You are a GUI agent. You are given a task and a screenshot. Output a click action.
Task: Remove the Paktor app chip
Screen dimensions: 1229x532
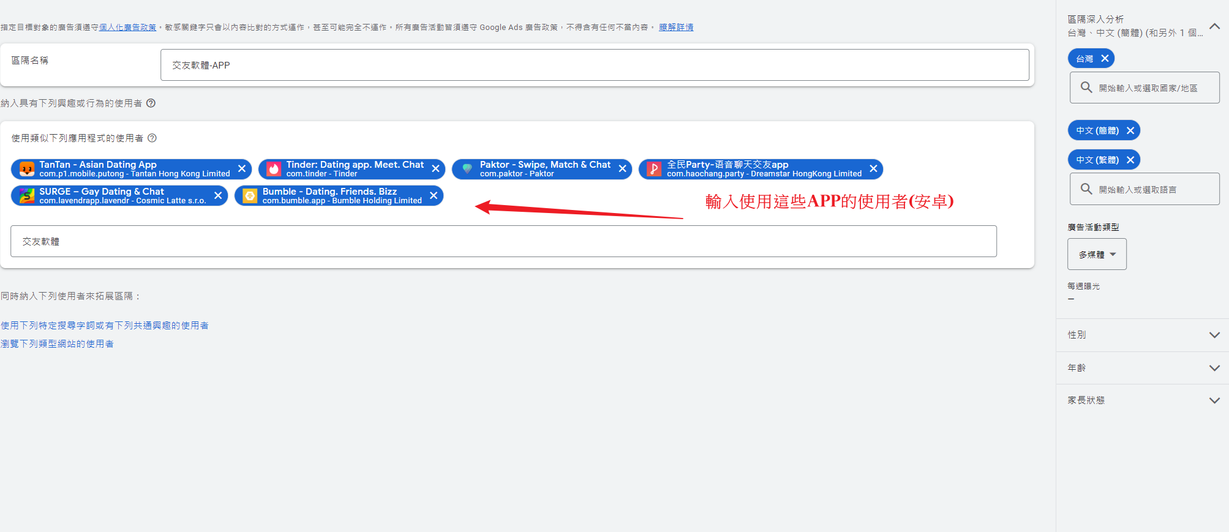pos(622,169)
